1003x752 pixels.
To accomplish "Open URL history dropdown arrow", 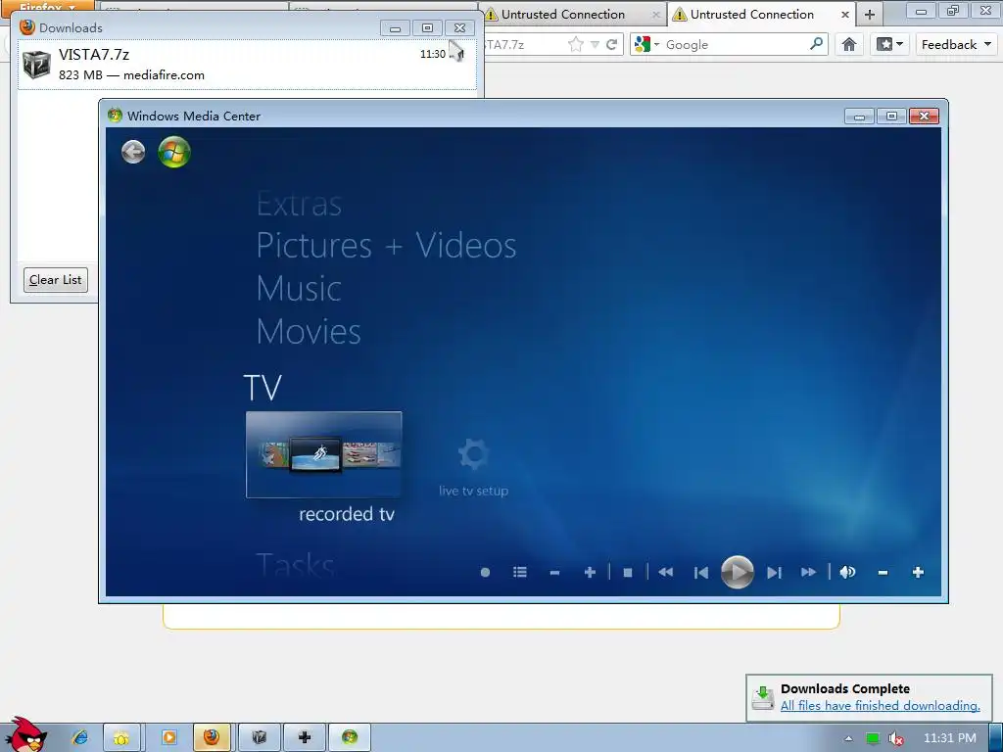I will point(595,44).
